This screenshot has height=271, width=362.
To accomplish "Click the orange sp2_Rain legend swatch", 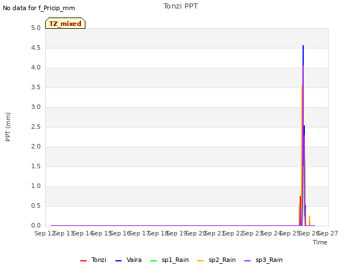I will coord(201,261).
